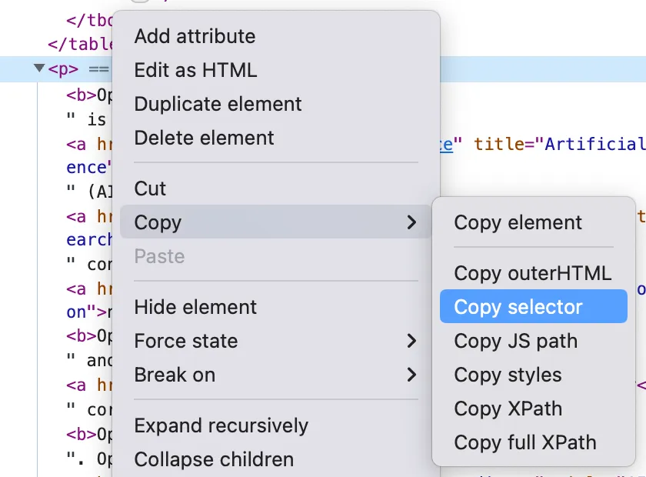Select Collapse children menu item
Screen dimensions: 646x477
coord(214,459)
